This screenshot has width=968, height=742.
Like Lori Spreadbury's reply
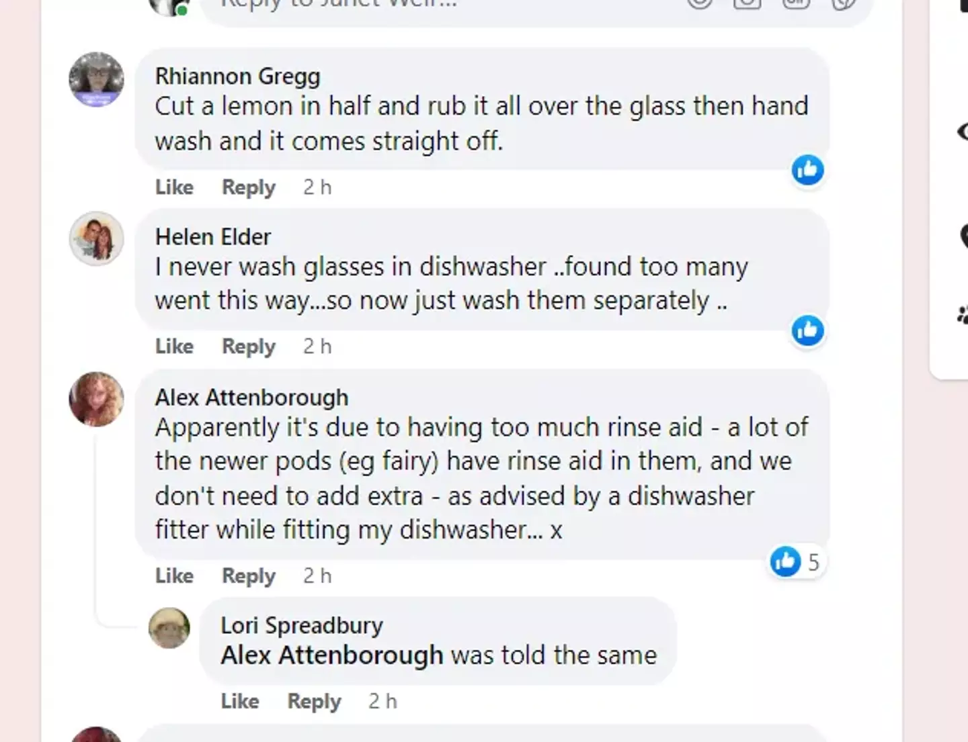coord(239,701)
